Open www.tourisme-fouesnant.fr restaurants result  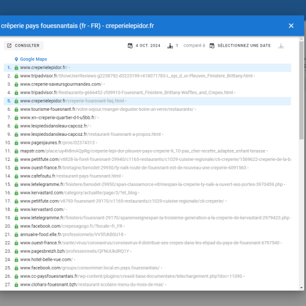tap(106, 110)
